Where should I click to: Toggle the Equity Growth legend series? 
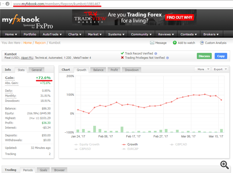[x=87, y=144]
